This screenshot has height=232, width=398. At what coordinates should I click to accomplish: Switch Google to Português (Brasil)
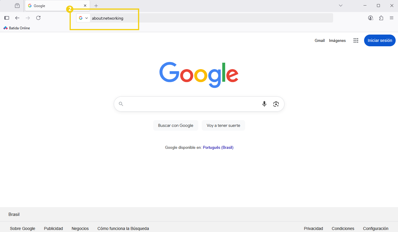[x=218, y=147]
